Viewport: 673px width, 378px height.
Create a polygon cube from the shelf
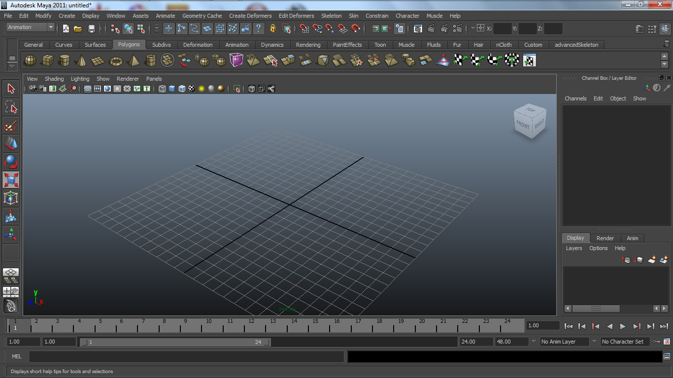point(47,61)
